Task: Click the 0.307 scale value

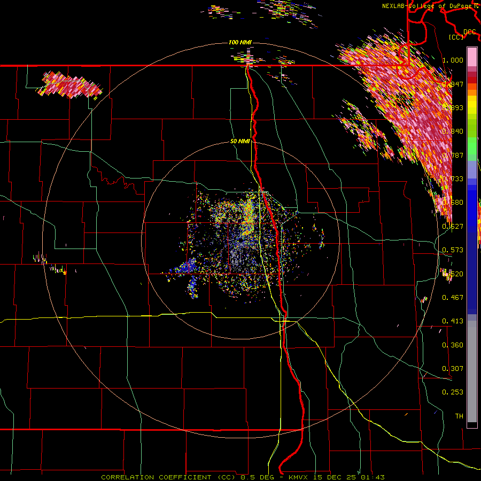Action: pyautogui.click(x=453, y=369)
